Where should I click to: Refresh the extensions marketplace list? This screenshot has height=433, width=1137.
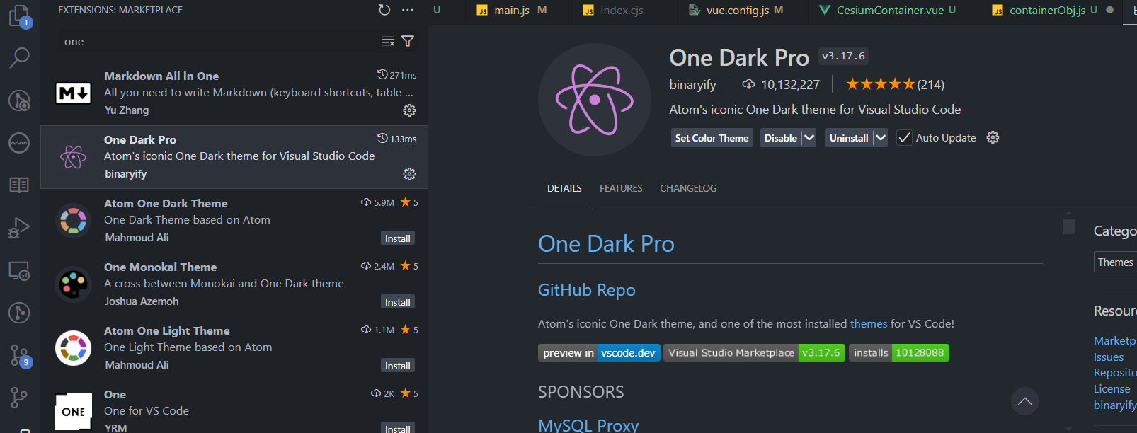click(x=384, y=10)
